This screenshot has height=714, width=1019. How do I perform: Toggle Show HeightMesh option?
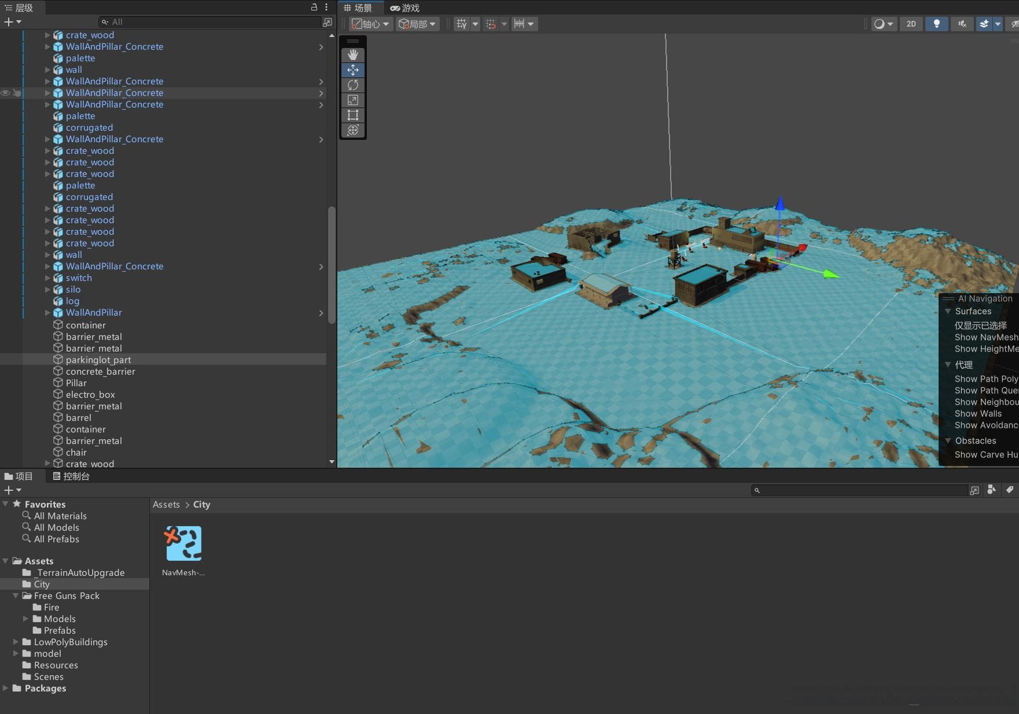tap(986, 349)
